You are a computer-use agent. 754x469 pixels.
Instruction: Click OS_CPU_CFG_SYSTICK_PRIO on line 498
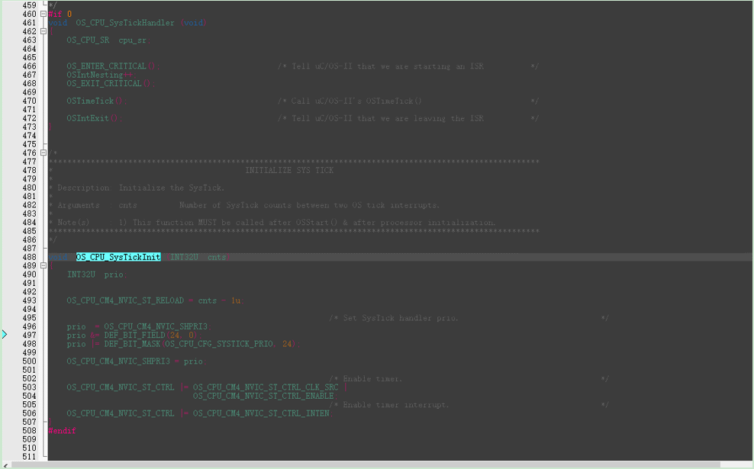(219, 344)
